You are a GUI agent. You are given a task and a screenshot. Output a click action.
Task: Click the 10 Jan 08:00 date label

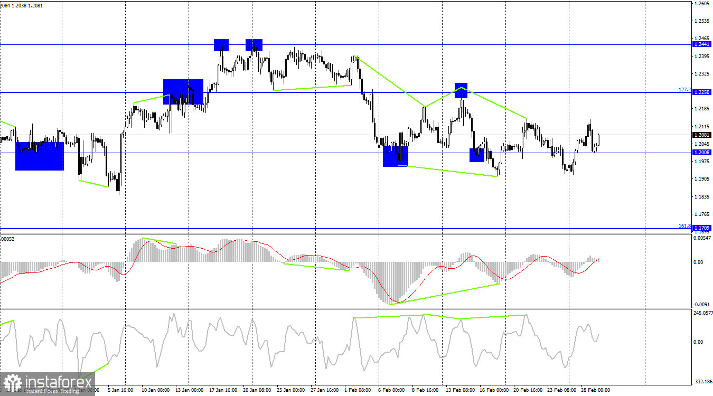click(x=156, y=390)
